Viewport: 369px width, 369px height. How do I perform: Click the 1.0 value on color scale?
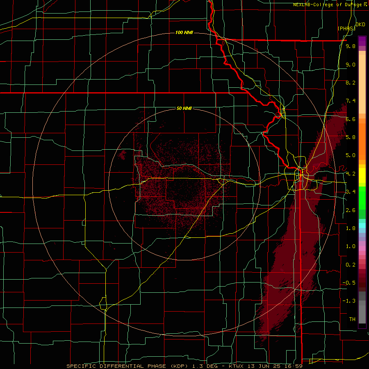coord(351,246)
